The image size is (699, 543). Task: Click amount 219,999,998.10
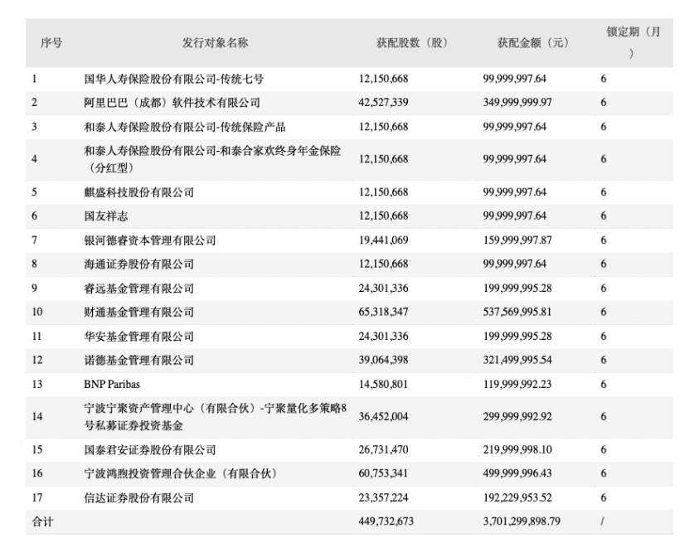coord(517,450)
